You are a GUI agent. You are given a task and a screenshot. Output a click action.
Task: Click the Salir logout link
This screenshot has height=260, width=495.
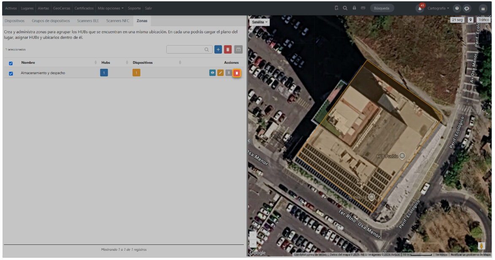pos(149,8)
